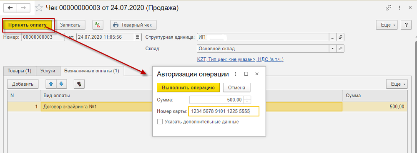
Task: Copy link to document using chain icon
Action: (x=388, y=8)
